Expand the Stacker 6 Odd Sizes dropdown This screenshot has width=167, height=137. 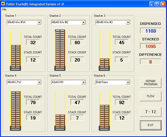click(x=128, y=82)
